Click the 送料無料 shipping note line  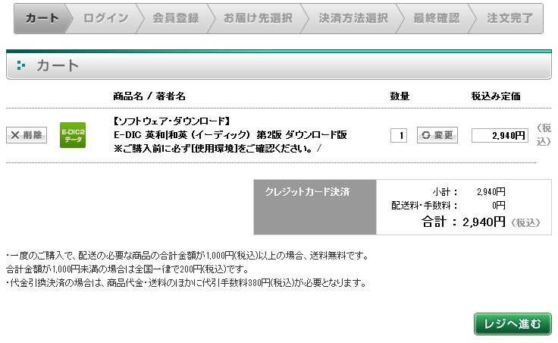click(188, 256)
